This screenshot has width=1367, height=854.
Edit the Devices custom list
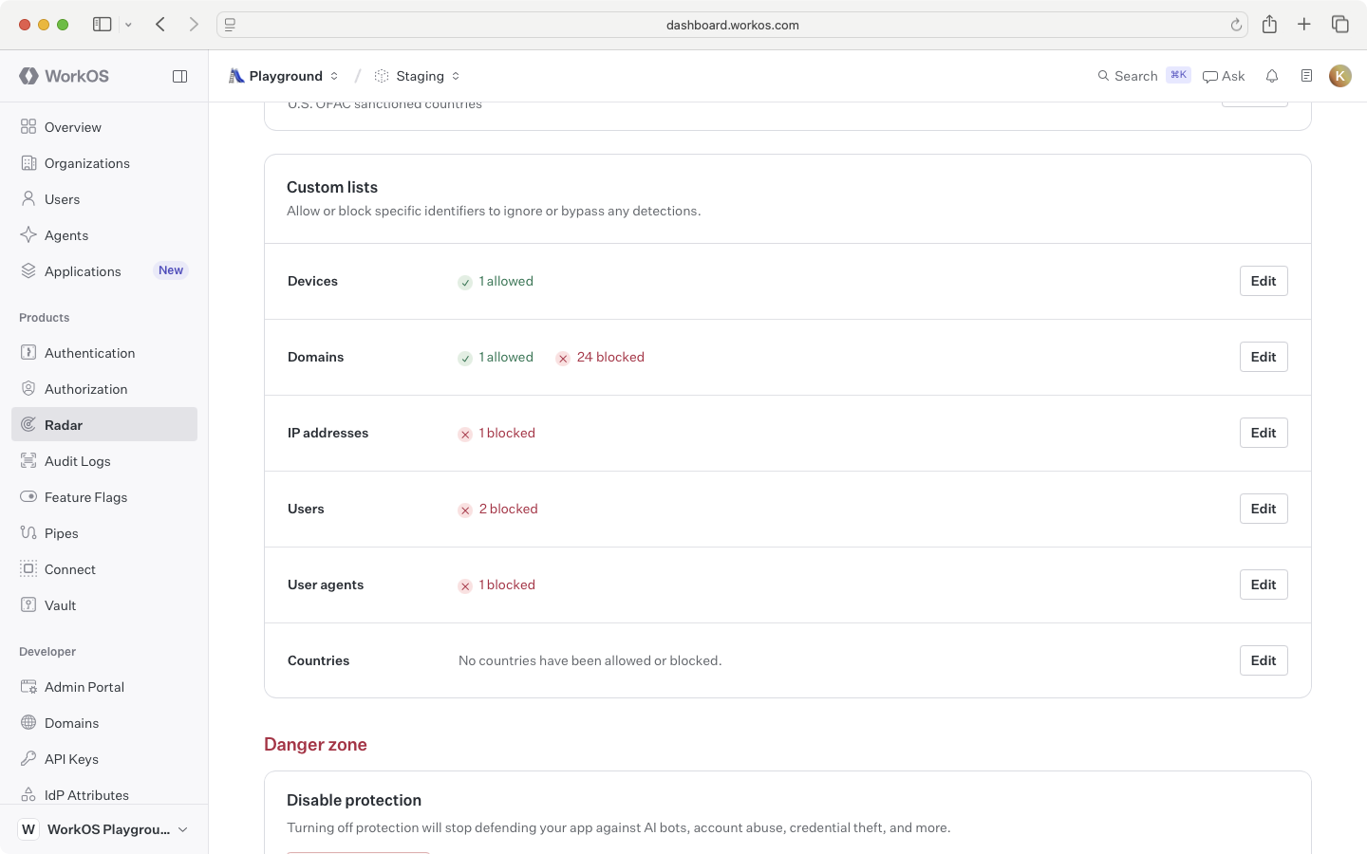pos(1264,281)
